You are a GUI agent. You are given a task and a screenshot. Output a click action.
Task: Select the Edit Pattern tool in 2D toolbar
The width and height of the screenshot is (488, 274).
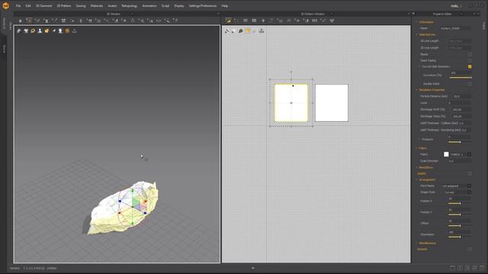coord(236,21)
